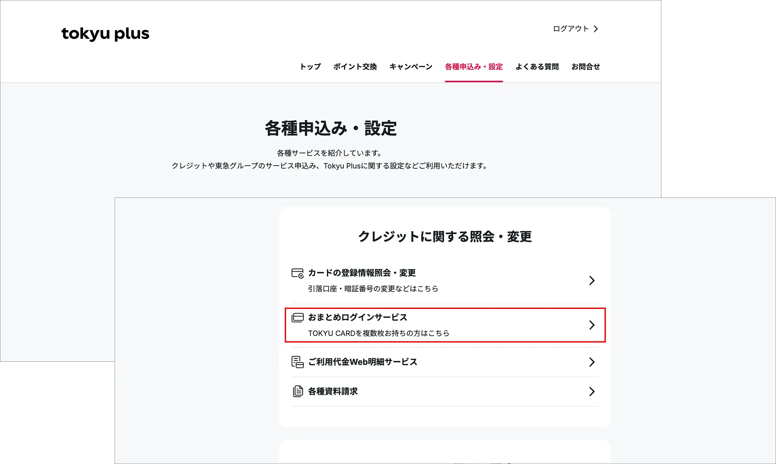The width and height of the screenshot is (776, 464).
Task: Click the card registration icon beside カードの登録情報照会・変更
Action: click(297, 273)
